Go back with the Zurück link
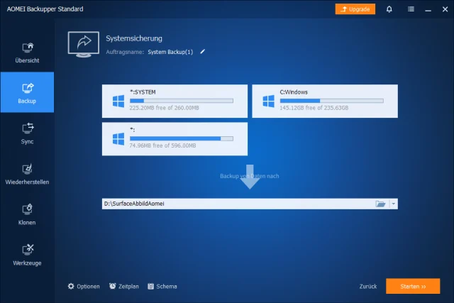Viewport: 454px width, 303px height. click(367, 286)
